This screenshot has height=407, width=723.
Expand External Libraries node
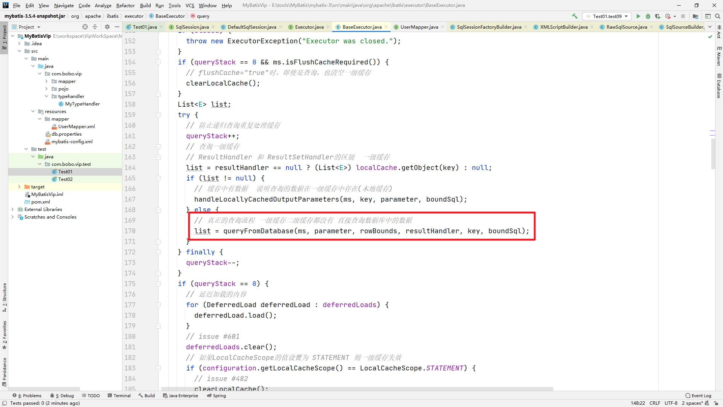point(12,210)
